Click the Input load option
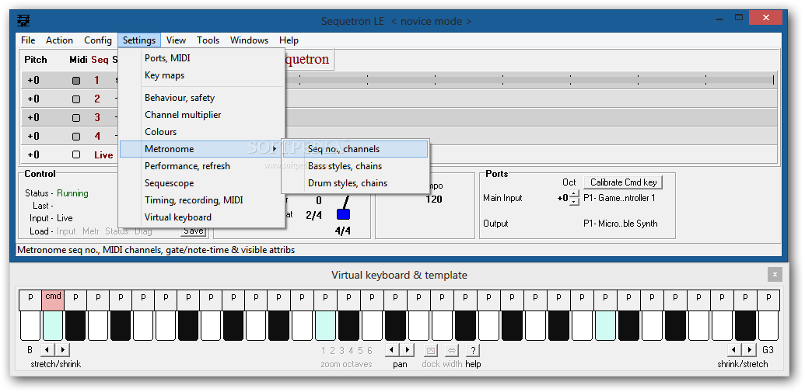The height and width of the screenshot is (392, 805). (x=66, y=231)
